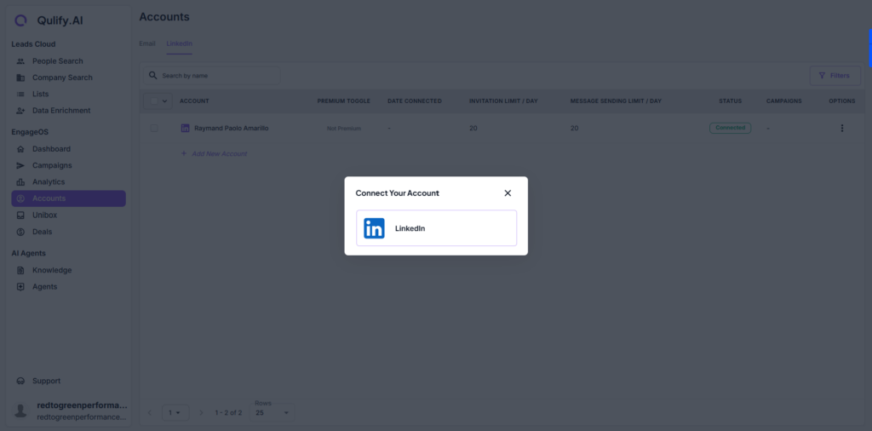Screen dimensions: 872x431
Task: Click the Company Search building icon
Action: [20, 78]
